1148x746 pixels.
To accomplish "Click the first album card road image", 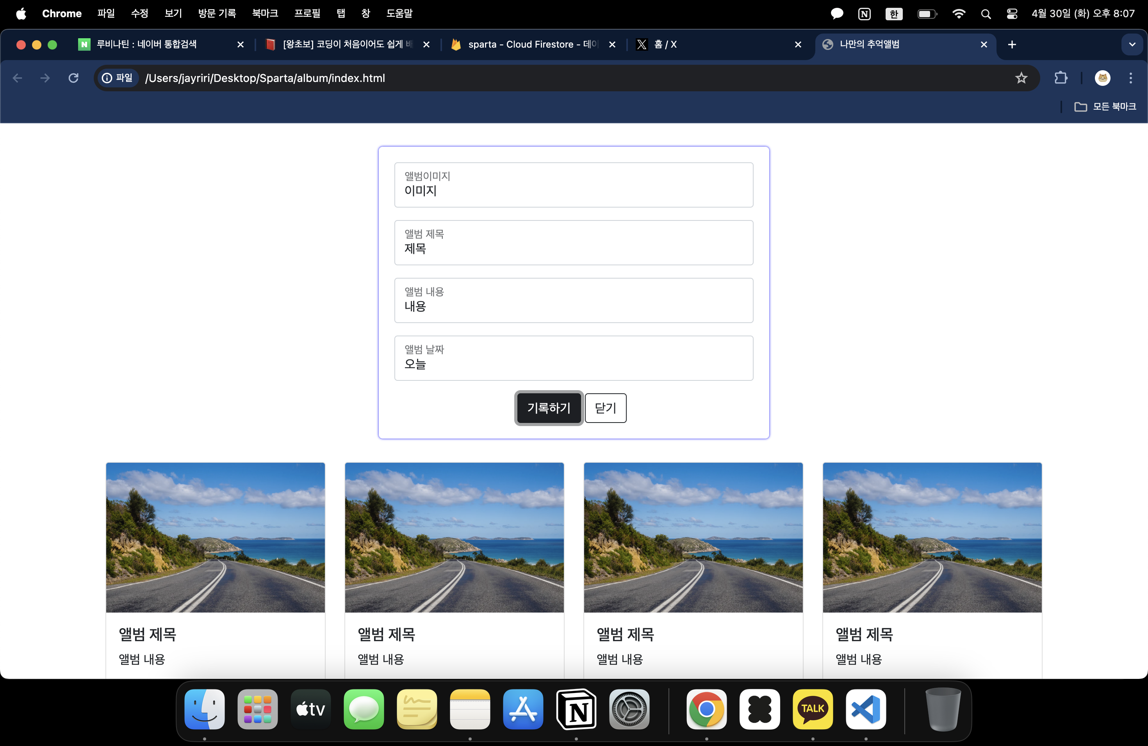I will [216, 538].
